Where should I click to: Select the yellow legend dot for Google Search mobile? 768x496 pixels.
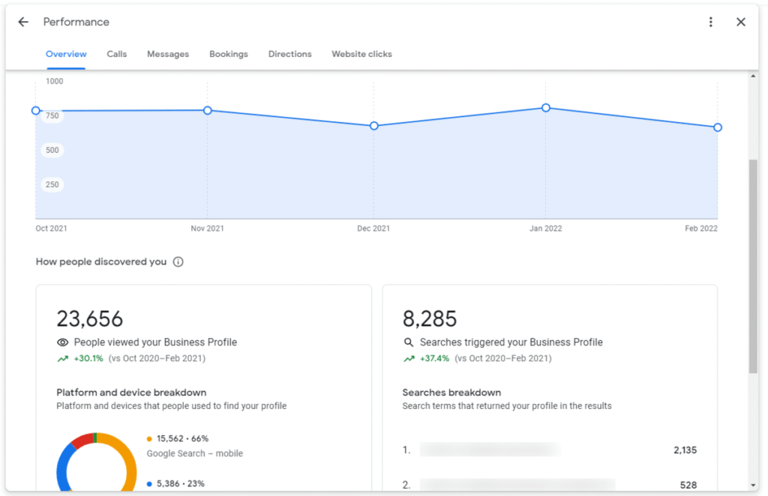coord(148,438)
